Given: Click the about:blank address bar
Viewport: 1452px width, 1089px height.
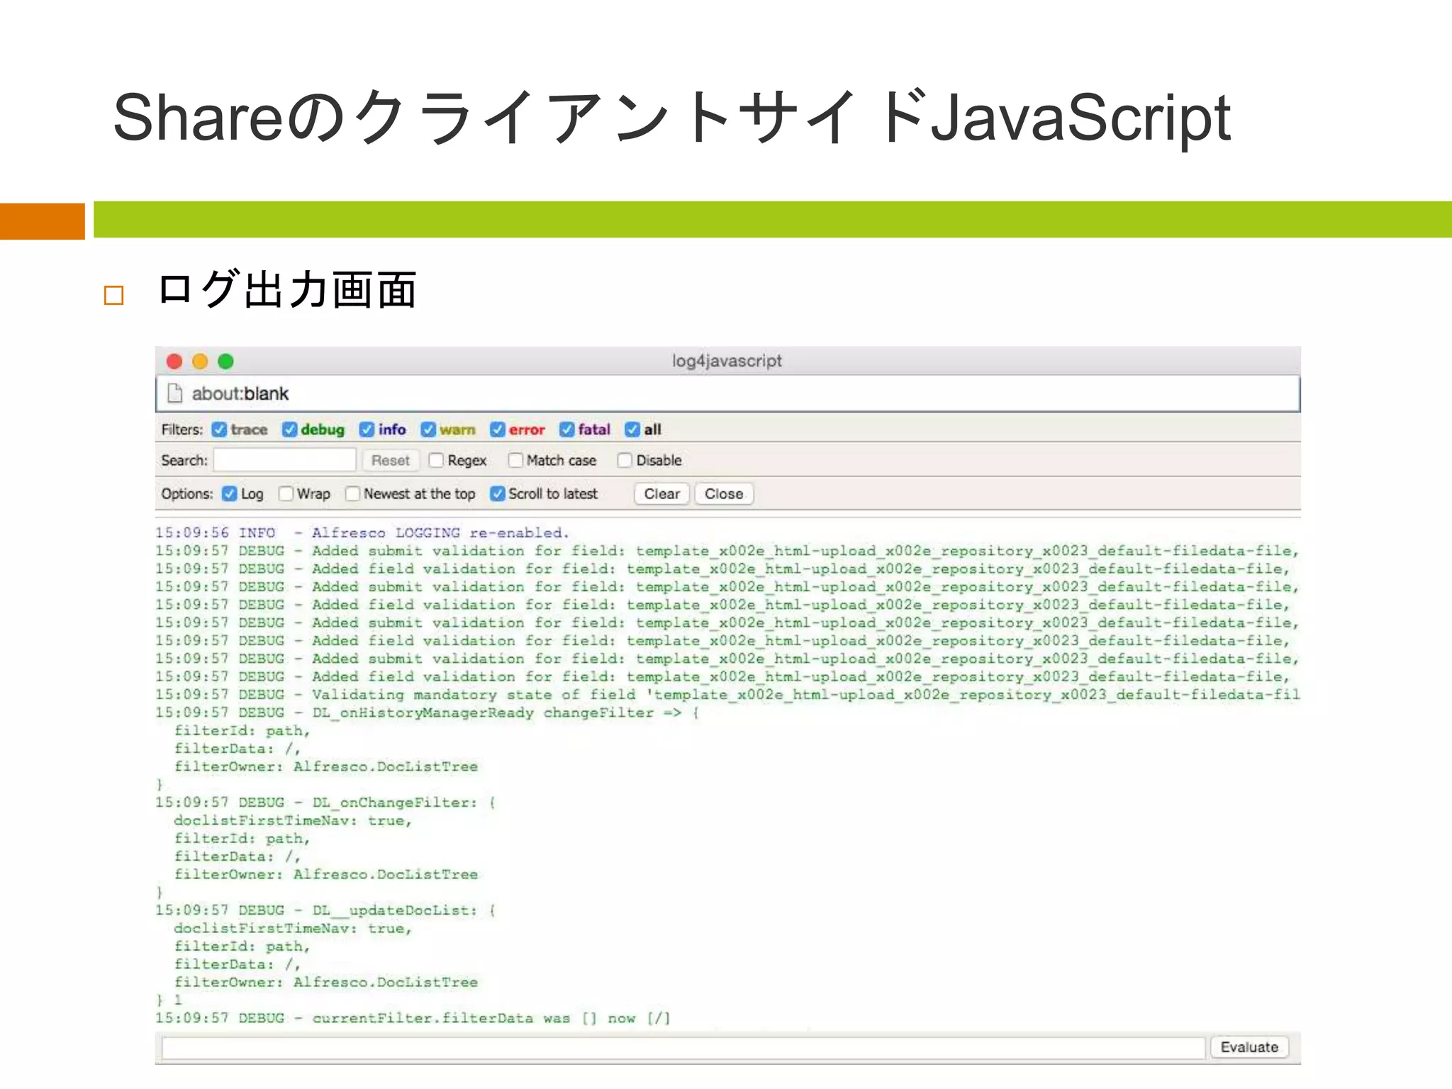Looking at the screenshot, I should [x=728, y=393].
